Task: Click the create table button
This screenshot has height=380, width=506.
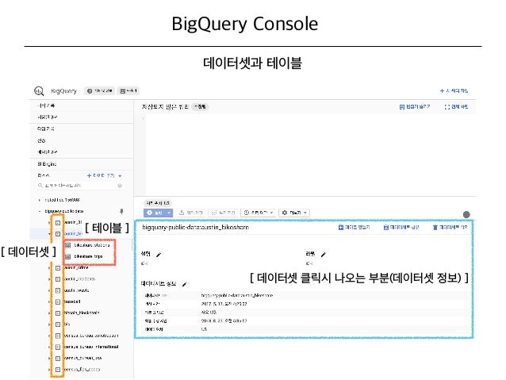Action: tap(354, 228)
